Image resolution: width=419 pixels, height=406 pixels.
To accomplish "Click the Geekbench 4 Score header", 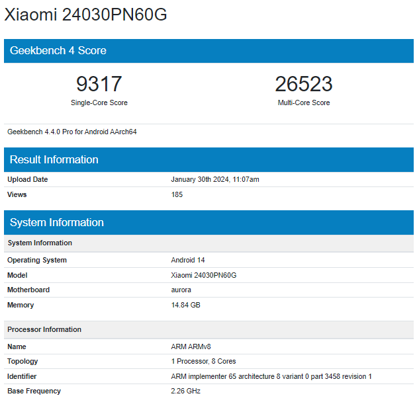I will [x=209, y=51].
